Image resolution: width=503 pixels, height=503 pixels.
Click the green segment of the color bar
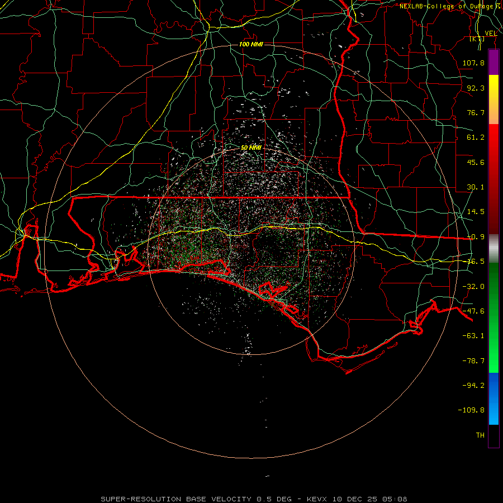tap(493, 317)
